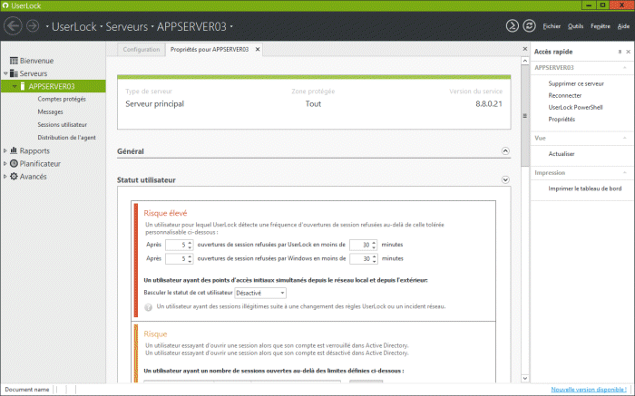
Task: Click Actualiser in the Vue group
Action: click(x=562, y=154)
